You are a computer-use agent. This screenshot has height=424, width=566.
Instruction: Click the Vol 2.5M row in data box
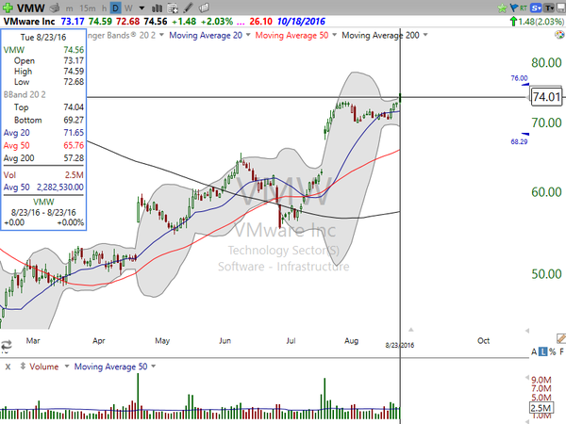pos(43,175)
